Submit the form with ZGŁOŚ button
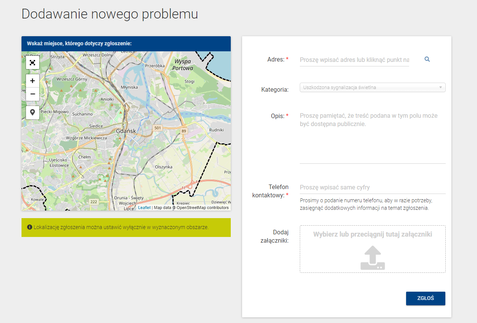The image size is (477, 323). point(426,298)
